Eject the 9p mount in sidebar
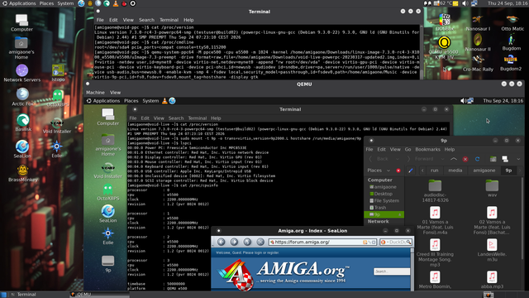This screenshot has width=529, height=298. click(400, 214)
